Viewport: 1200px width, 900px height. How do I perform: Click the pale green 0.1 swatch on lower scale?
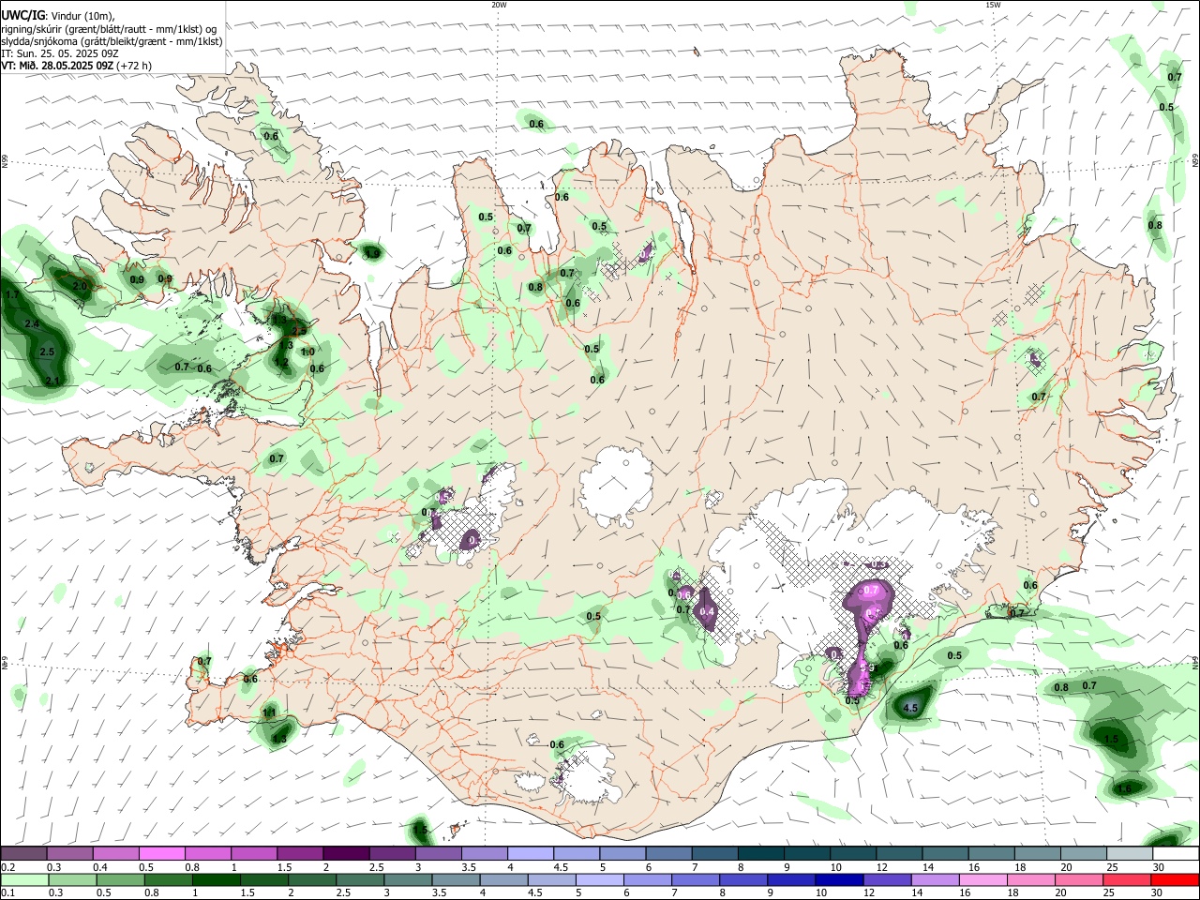pyautogui.click(x=24, y=879)
